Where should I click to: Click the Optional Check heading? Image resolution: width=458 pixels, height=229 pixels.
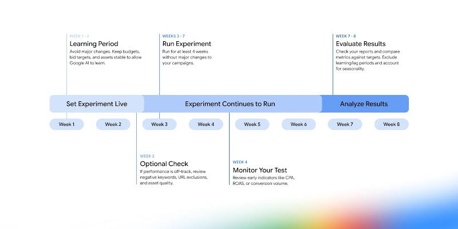tap(164, 164)
